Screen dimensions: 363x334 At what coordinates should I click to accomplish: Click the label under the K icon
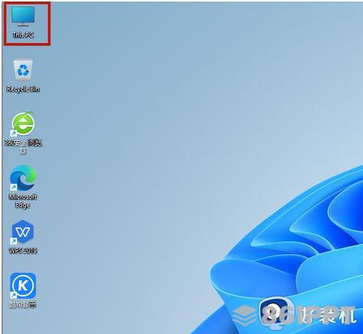click(x=23, y=304)
